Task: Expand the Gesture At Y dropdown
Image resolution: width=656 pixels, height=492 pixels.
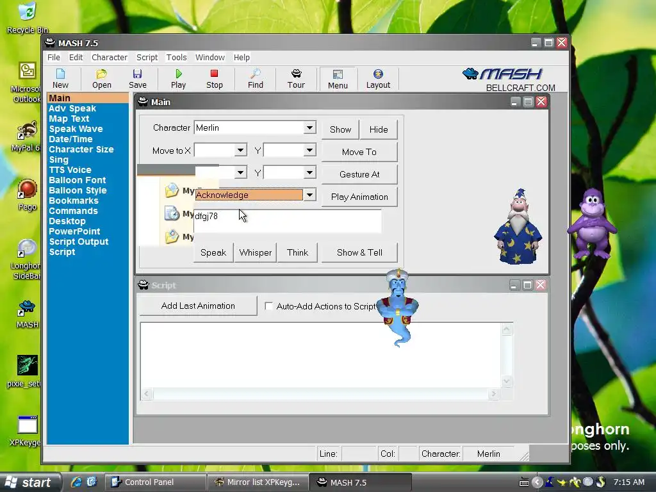Action: tap(309, 172)
